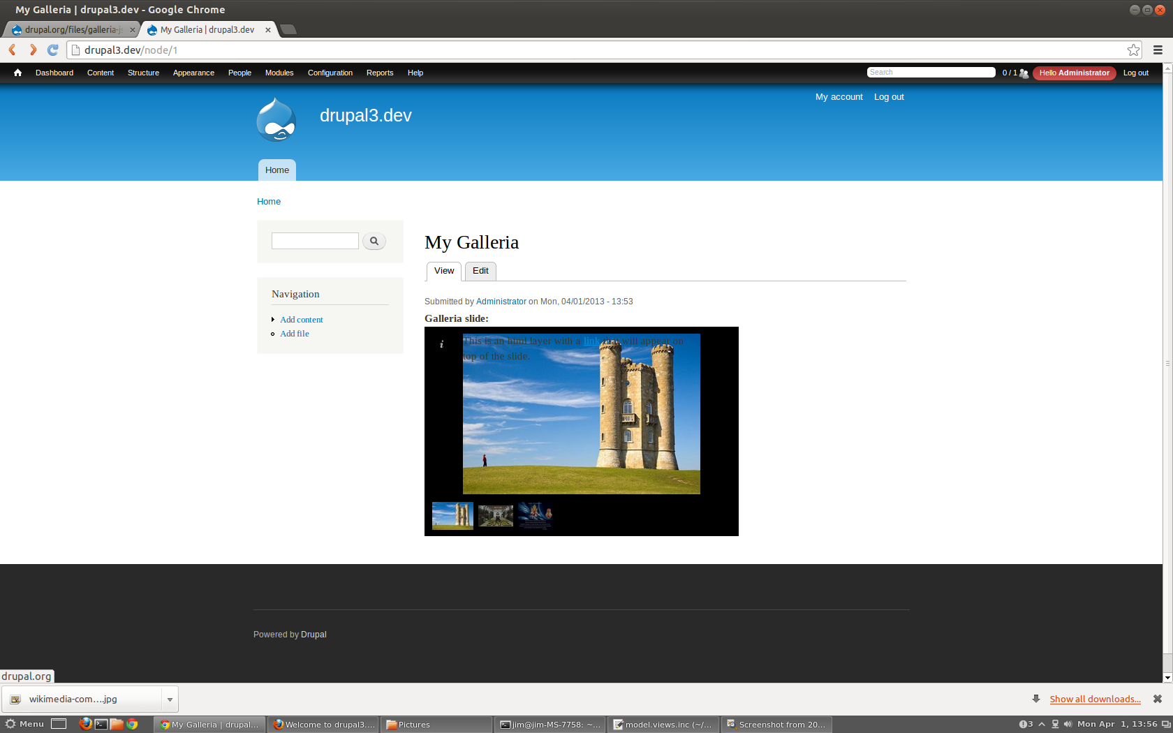Click the page reload icon in Chrome
Viewport: 1173px width, 733px height.
[53, 50]
